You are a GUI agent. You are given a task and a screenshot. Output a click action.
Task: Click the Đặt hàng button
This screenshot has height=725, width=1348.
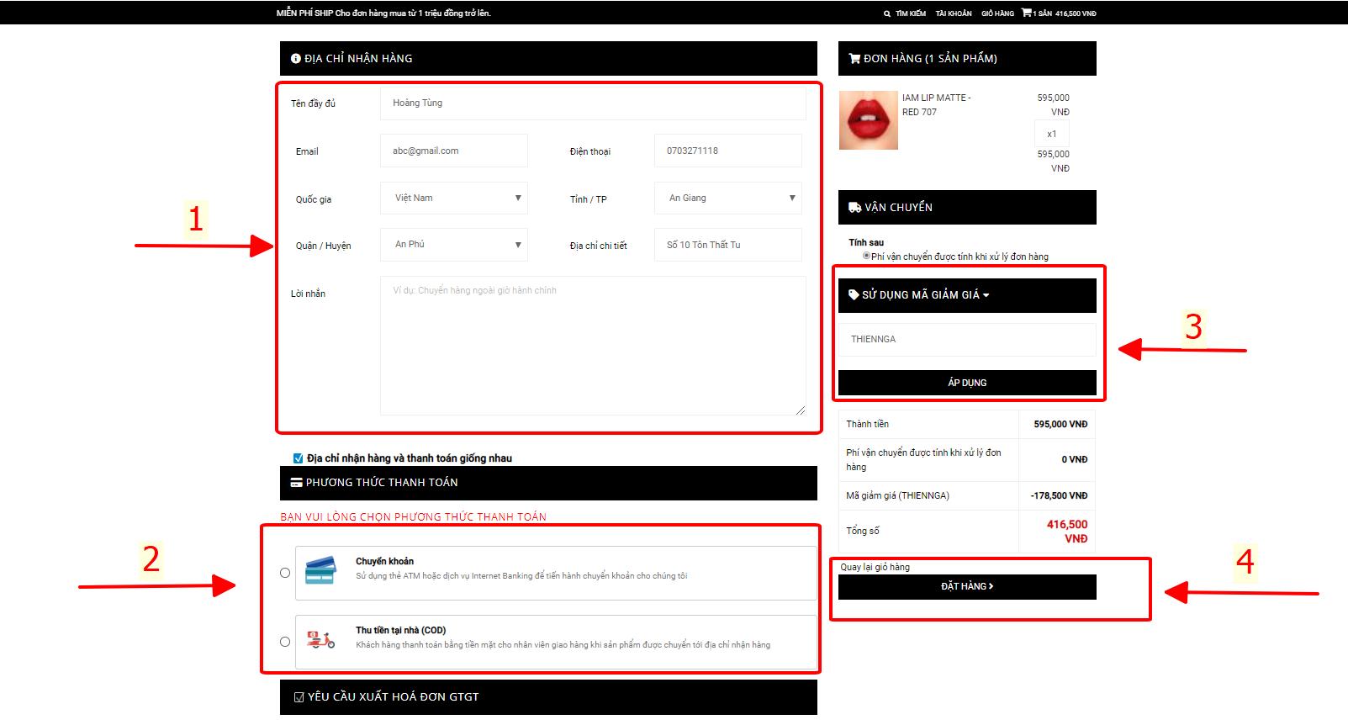click(x=967, y=587)
